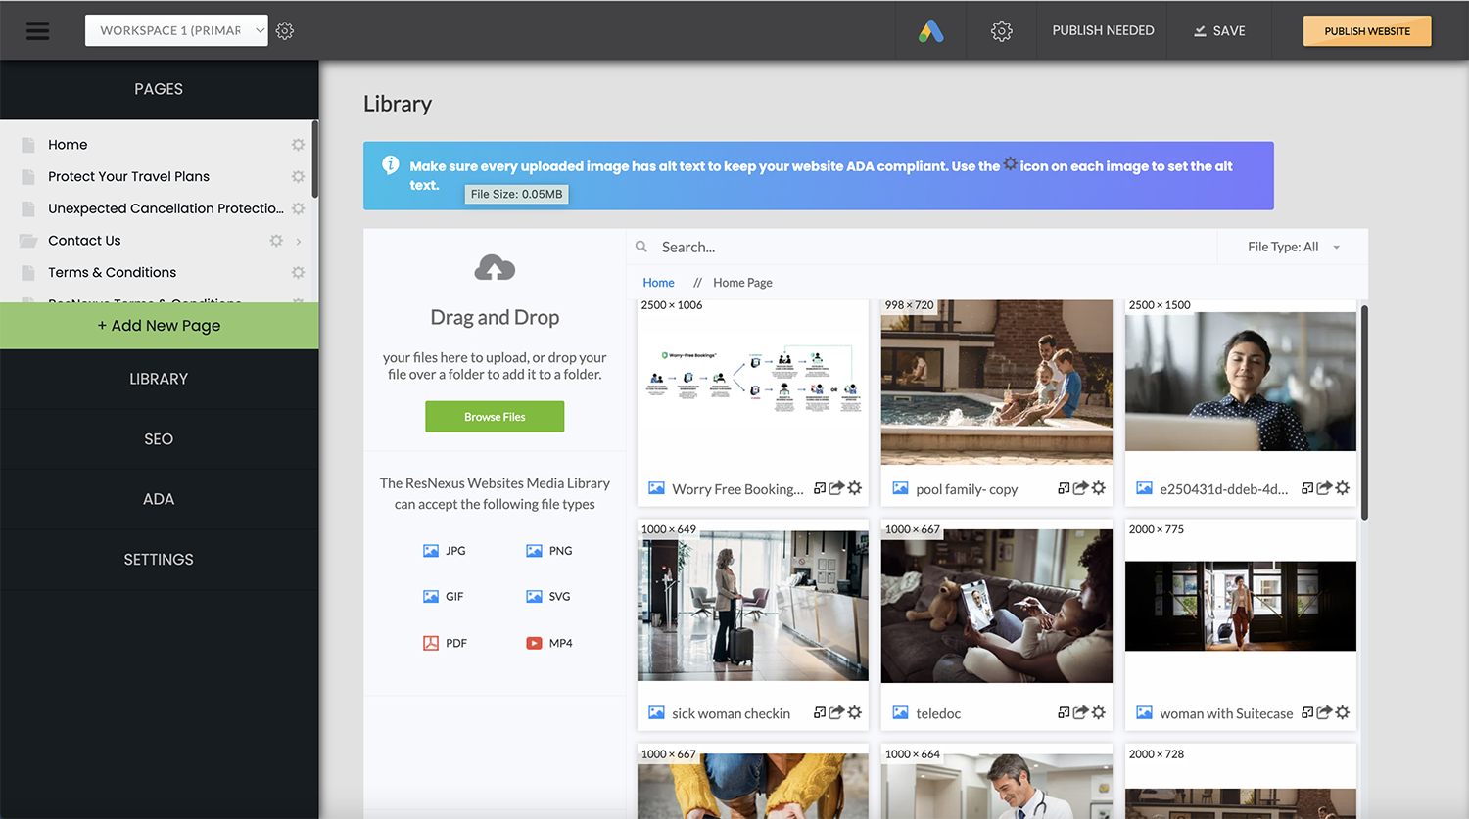Open settings gear on e250431d-ddeb image
Image resolution: width=1469 pixels, height=819 pixels.
pos(1343,488)
